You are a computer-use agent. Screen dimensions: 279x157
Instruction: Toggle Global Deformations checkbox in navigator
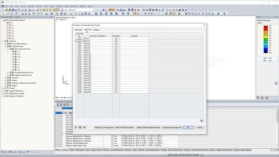coord(5,20)
